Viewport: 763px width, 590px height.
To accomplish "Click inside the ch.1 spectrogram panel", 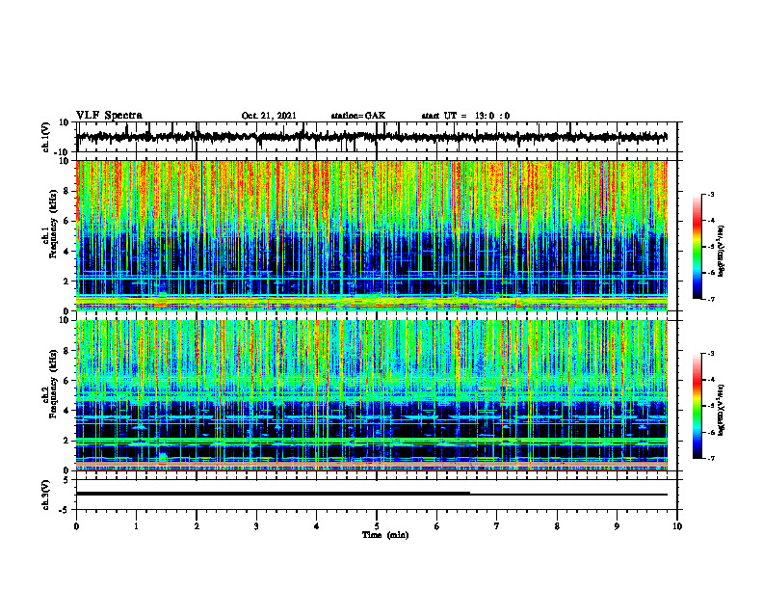I will [372, 235].
